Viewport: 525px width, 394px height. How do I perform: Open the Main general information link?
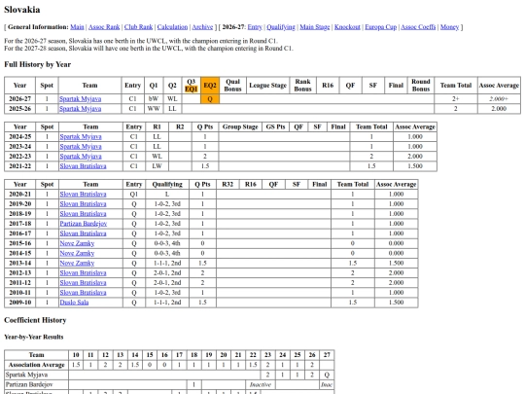tap(77, 27)
